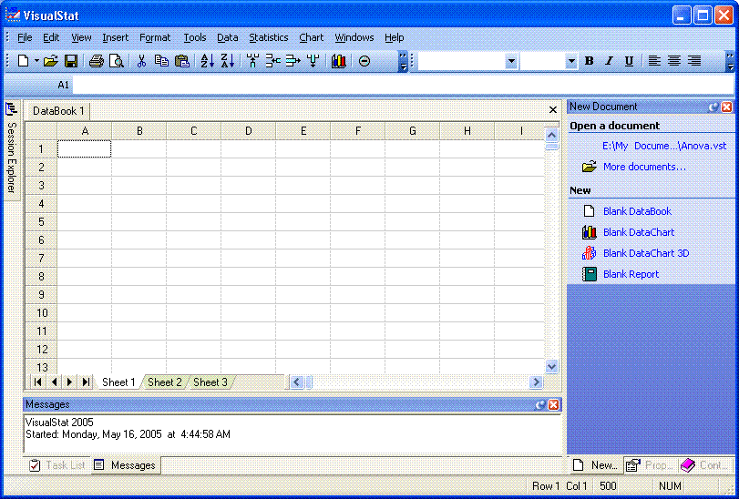Go to next sheet navigation arrow
Viewport: 739px width, 499px height.
pyautogui.click(x=70, y=382)
